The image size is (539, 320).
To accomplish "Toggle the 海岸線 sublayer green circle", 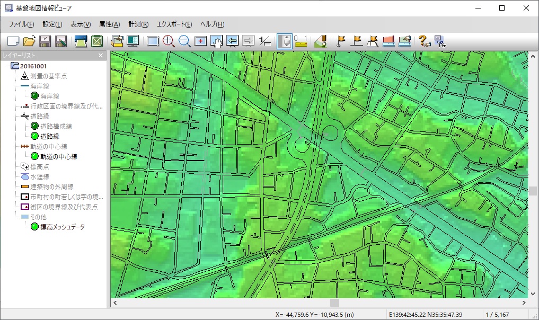I will (34, 96).
